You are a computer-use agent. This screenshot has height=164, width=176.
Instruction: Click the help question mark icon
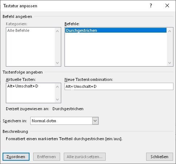[x=151, y=5]
